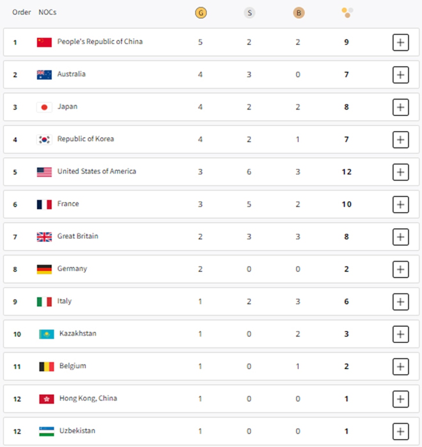Click the People's Republic of China flag
This screenshot has width=422, height=447.
(44, 42)
